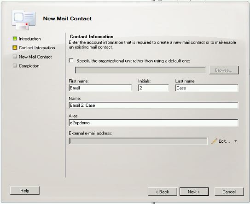
Task: Focus the First name field
Action: 100,88
